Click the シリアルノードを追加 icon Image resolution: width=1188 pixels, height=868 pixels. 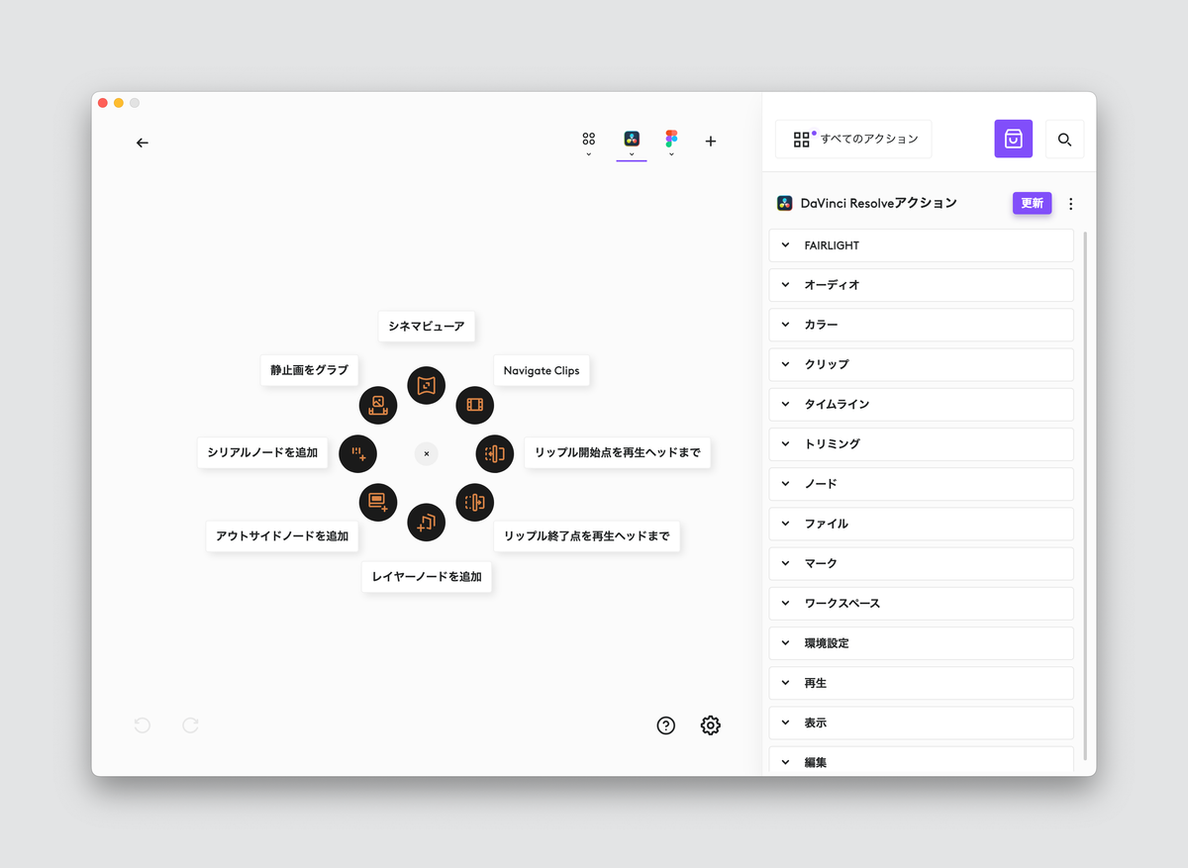357,453
